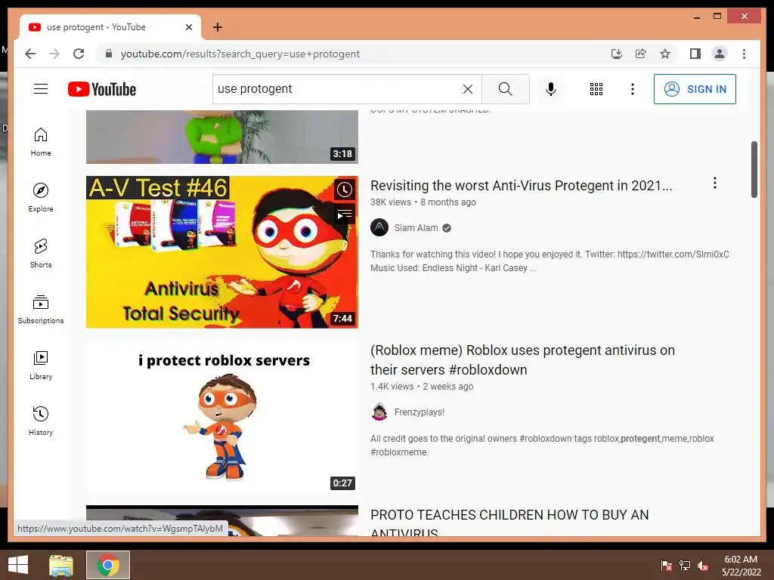Open the Windows Start button

(18, 565)
